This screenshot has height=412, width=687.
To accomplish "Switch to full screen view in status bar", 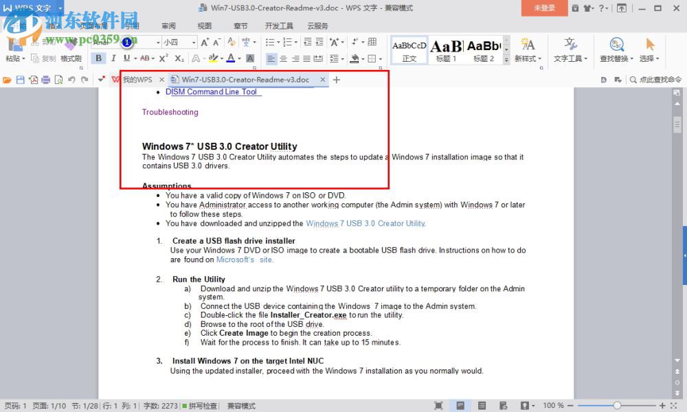I will tap(438, 405).
